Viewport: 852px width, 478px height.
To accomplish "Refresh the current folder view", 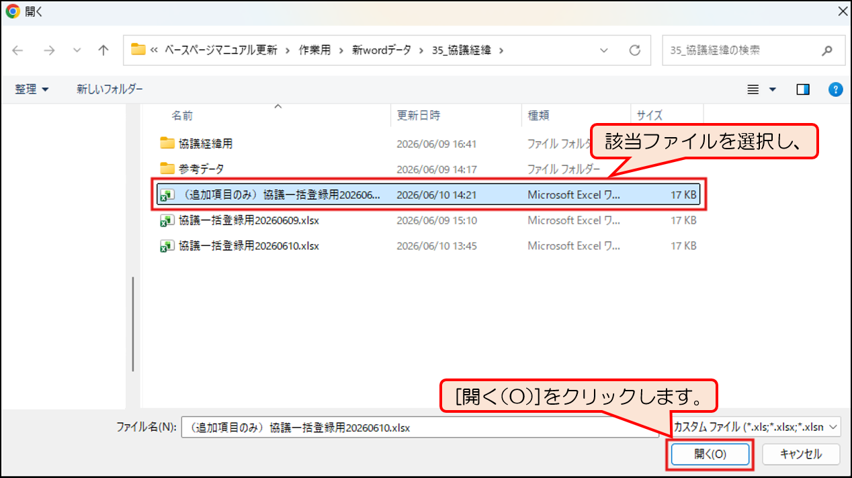I will (634, 50).
